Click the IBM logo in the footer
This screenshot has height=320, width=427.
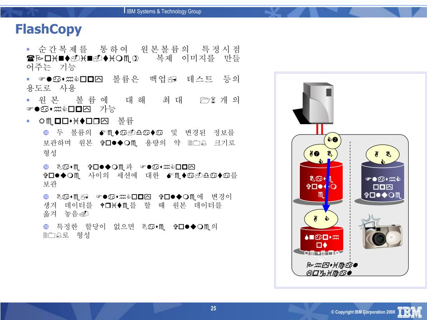[x=409, y=312]
